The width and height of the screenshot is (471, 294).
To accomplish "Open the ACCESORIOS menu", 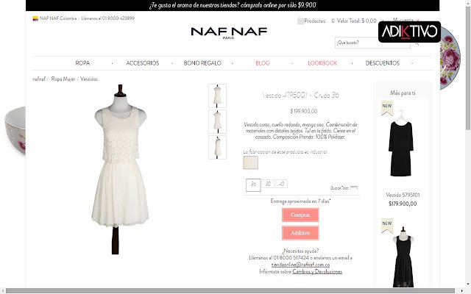I will pos(143,63).
